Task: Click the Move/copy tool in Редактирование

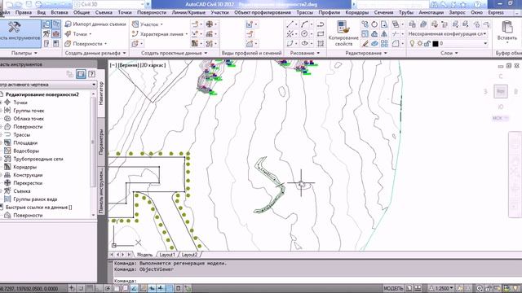Action: click(x=365, y=24)
